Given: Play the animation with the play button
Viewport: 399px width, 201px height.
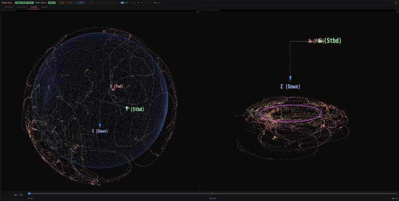Looking at the screenshot, I should [4, 195].
